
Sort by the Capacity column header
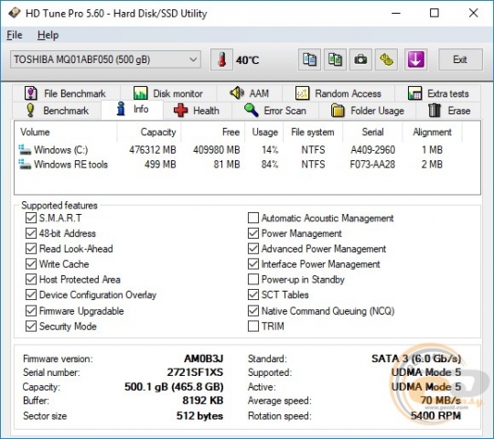[x=149, y=132]
